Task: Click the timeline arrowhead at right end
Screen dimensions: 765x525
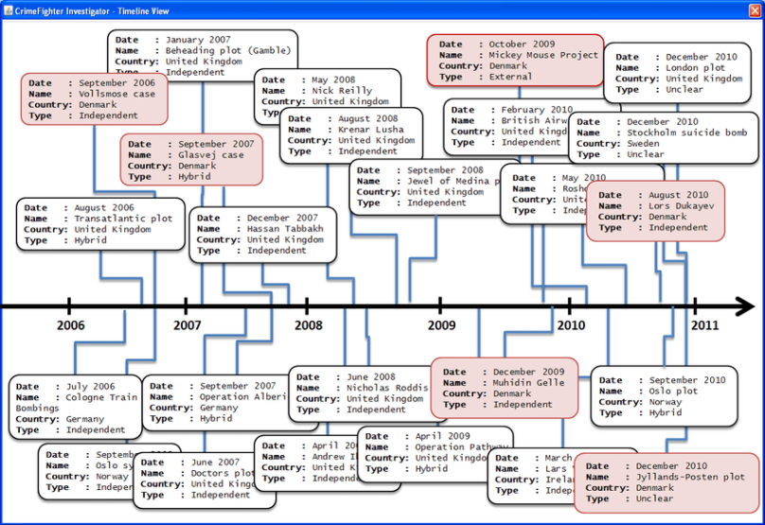Action: [x=744, y=306]
